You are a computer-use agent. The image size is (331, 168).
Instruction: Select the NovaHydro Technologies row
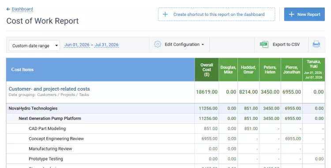point(165,108)
